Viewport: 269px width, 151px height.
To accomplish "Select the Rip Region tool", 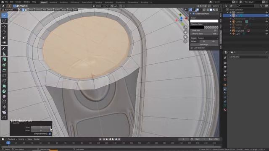I will (x=4, y=117).
